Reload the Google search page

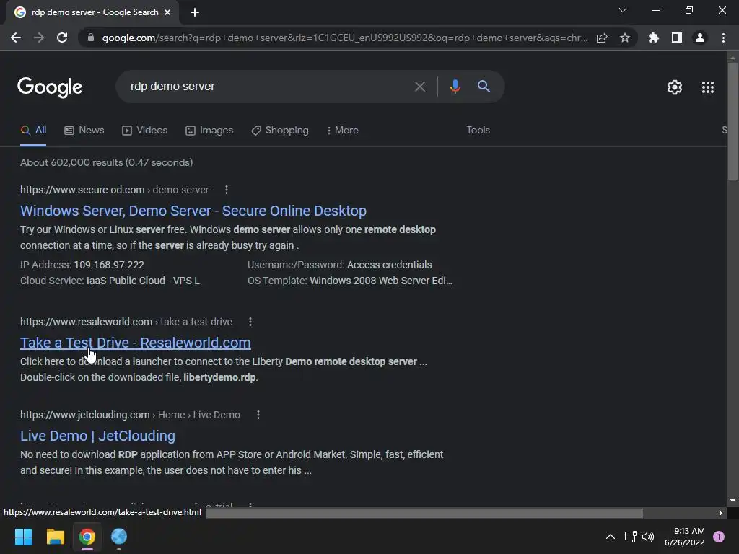(x=62, y=38)
